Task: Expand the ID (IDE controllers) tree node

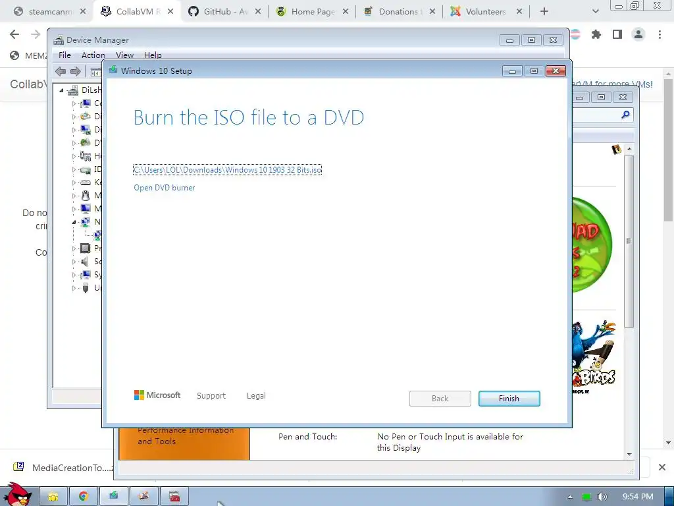Action: coord(74,169)
